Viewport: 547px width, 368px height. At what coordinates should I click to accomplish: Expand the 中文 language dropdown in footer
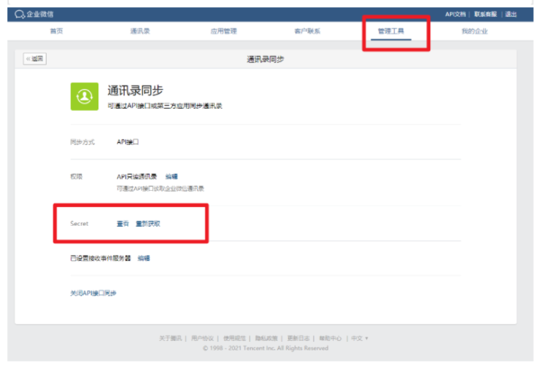pyautogui.click(x=360, y=338)
